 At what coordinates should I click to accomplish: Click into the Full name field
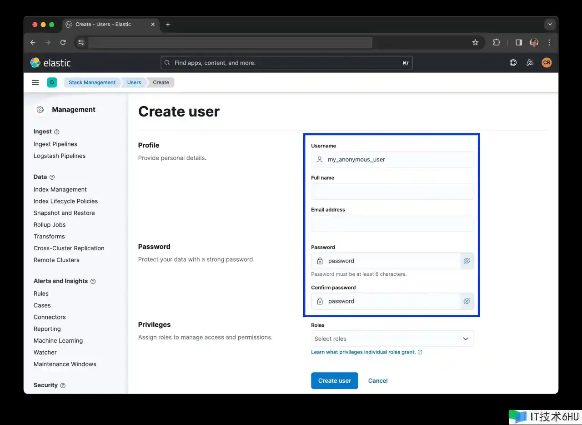[392, 192]
